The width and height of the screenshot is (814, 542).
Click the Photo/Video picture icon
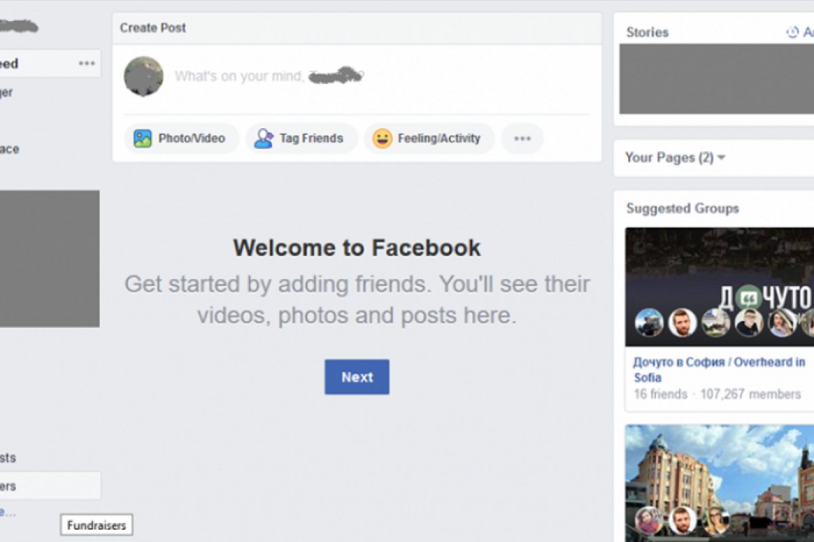point(142,138)
